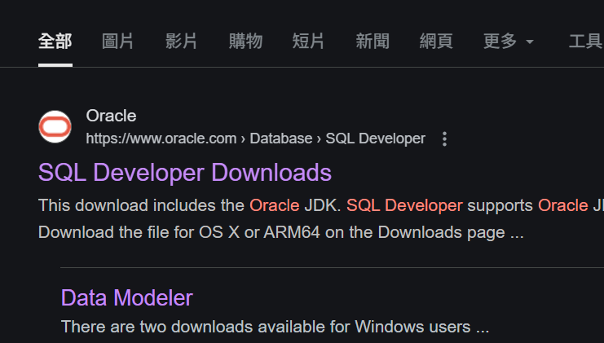Open the 新聞 news tab
This screenshot has width=604, height=343.
pyautogui.click(x=373, y=42)
